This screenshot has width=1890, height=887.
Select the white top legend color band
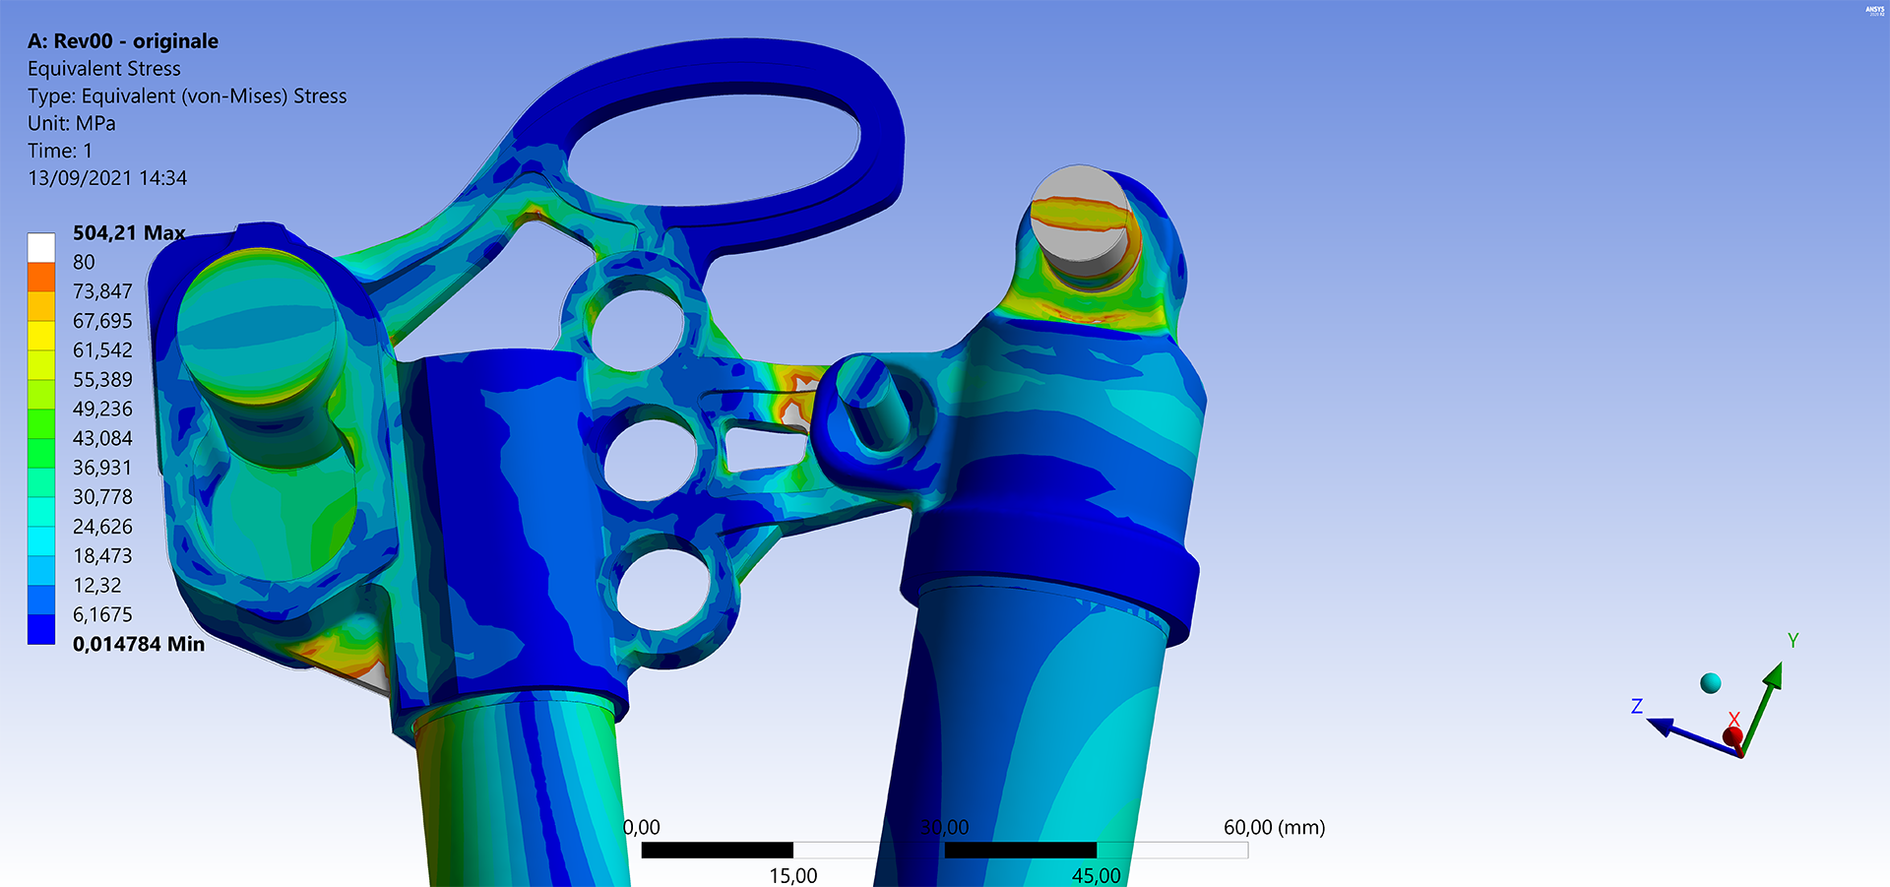41,247
